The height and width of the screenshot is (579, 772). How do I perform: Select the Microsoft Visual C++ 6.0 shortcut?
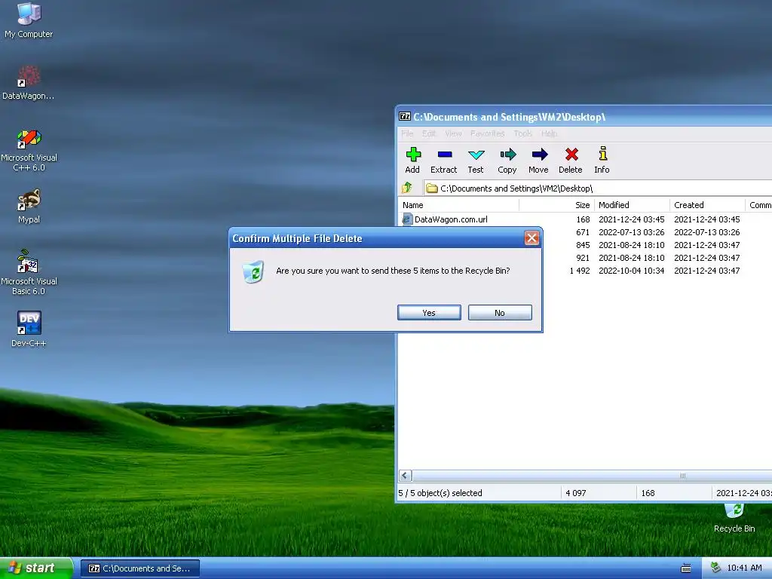point(29,150)
